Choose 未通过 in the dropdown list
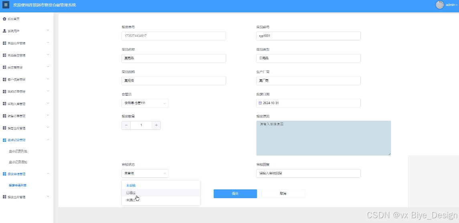Screen dimensions: 459x223 (131, 200)
